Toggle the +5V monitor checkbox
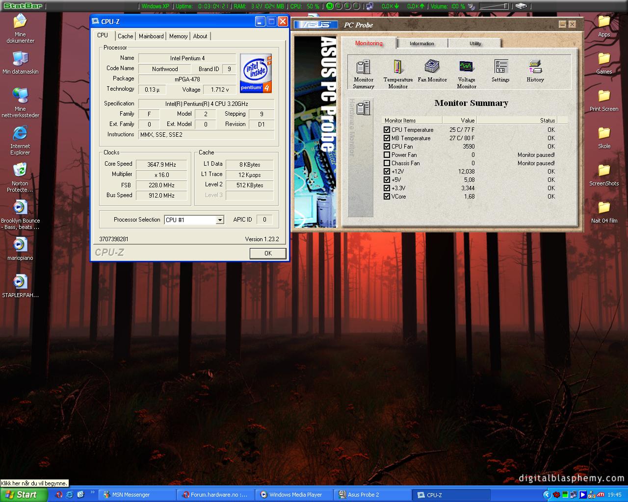This screenshot has height=502, width=628. 387,180
